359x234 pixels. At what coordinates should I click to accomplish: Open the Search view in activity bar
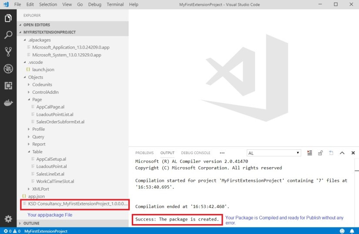point(8,35)
